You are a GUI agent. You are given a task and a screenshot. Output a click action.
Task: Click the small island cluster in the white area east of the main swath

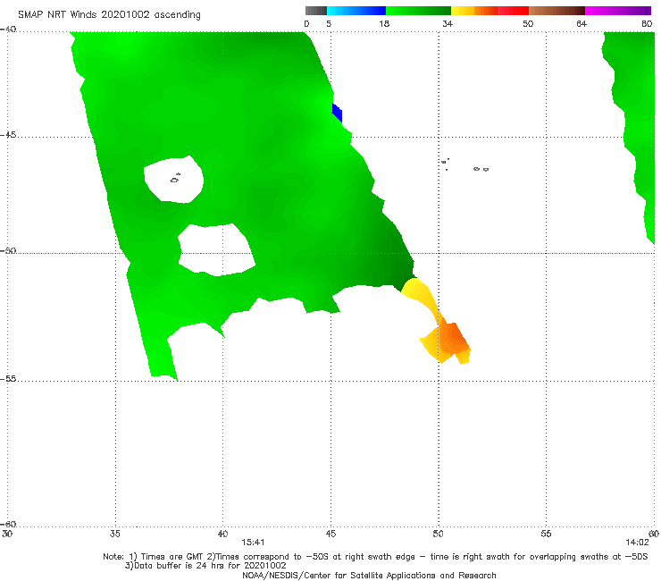point(464,165)
